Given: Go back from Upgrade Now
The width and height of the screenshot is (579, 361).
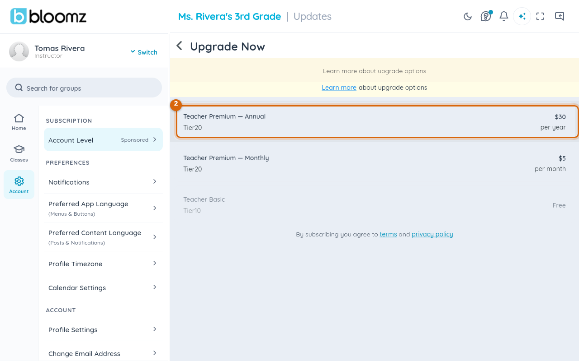Looking at the screenshot, I should tap(180, 46).
